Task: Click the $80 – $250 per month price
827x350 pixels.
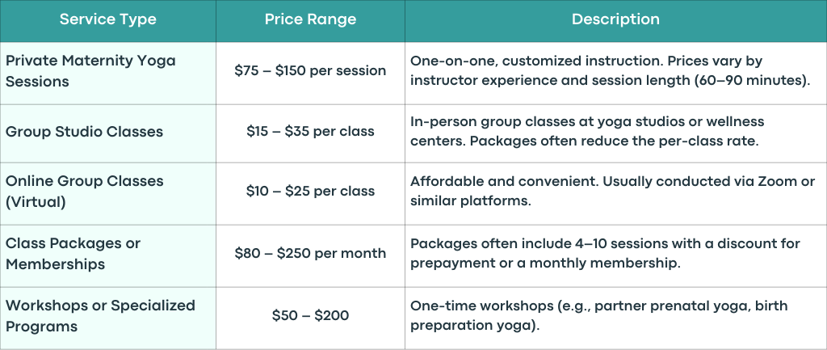Action: coord(310,253)
